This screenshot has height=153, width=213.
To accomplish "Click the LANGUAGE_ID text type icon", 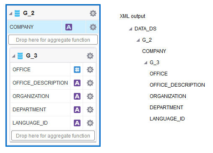I will (77, 123).
